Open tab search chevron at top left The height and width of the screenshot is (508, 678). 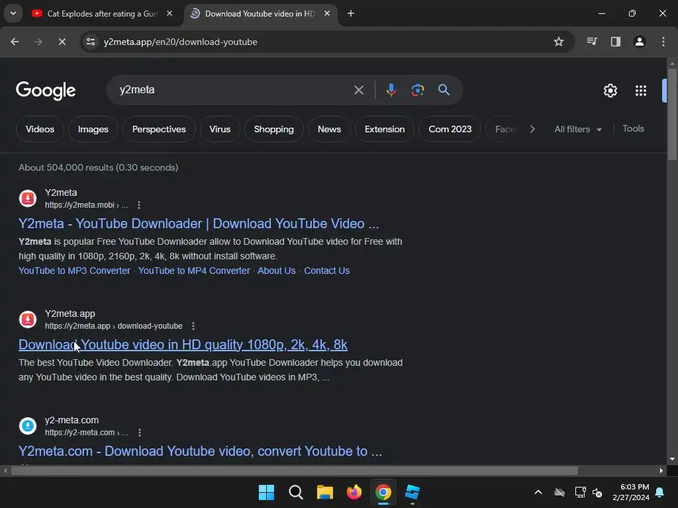point(13,13)
